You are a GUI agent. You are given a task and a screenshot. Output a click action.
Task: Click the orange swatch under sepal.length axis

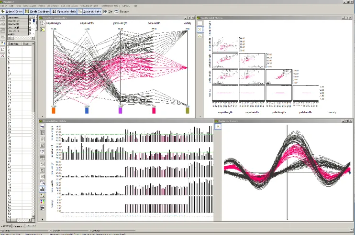(54, 110)
